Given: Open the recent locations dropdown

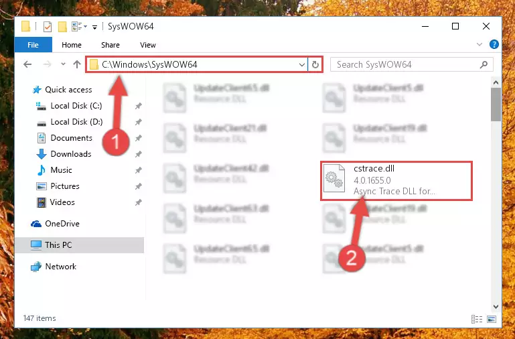Looking at the screenshot, I should coord(63,64).
